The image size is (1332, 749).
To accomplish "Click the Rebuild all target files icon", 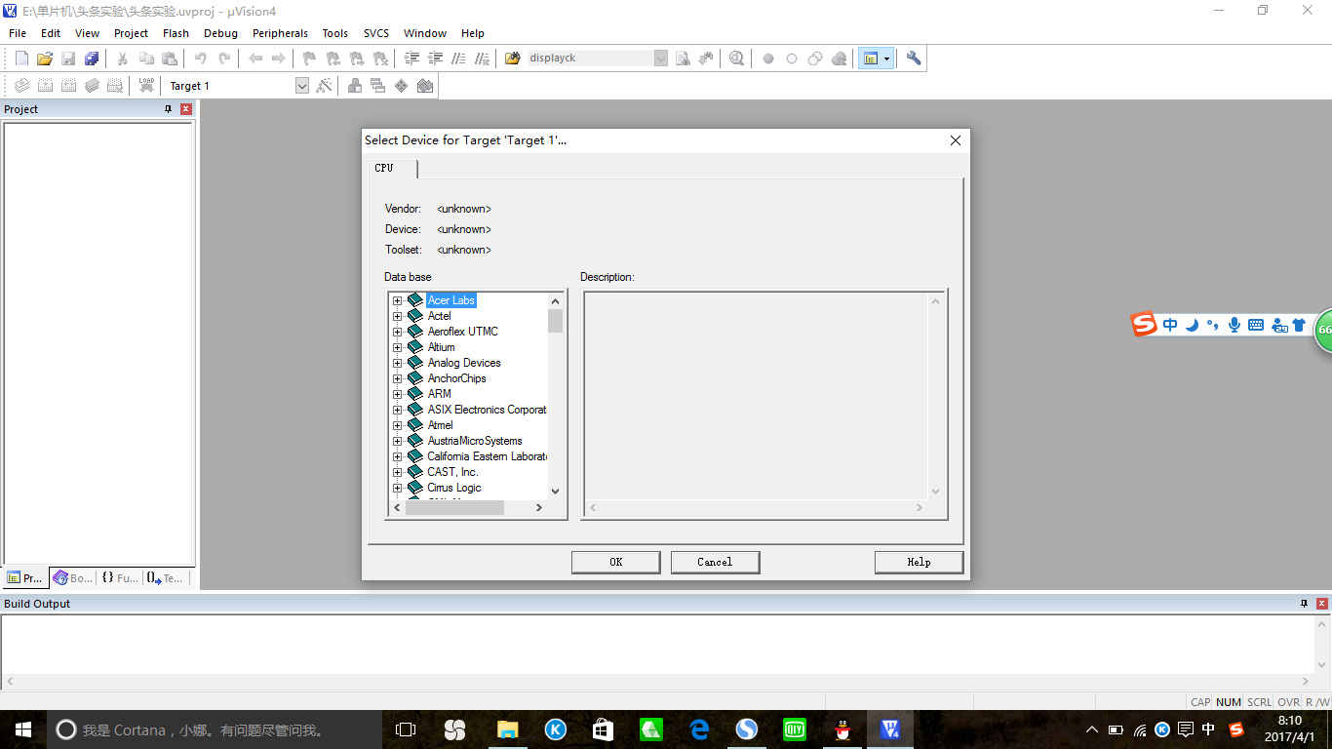I will click(x=68, y=86).
